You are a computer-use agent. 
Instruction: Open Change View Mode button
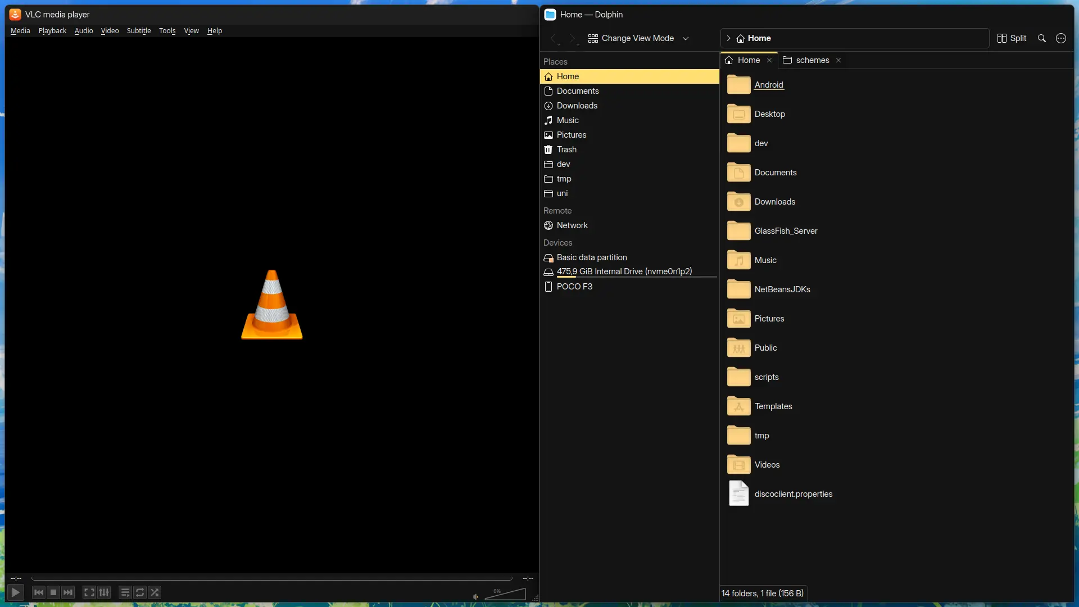pos(631,38)
